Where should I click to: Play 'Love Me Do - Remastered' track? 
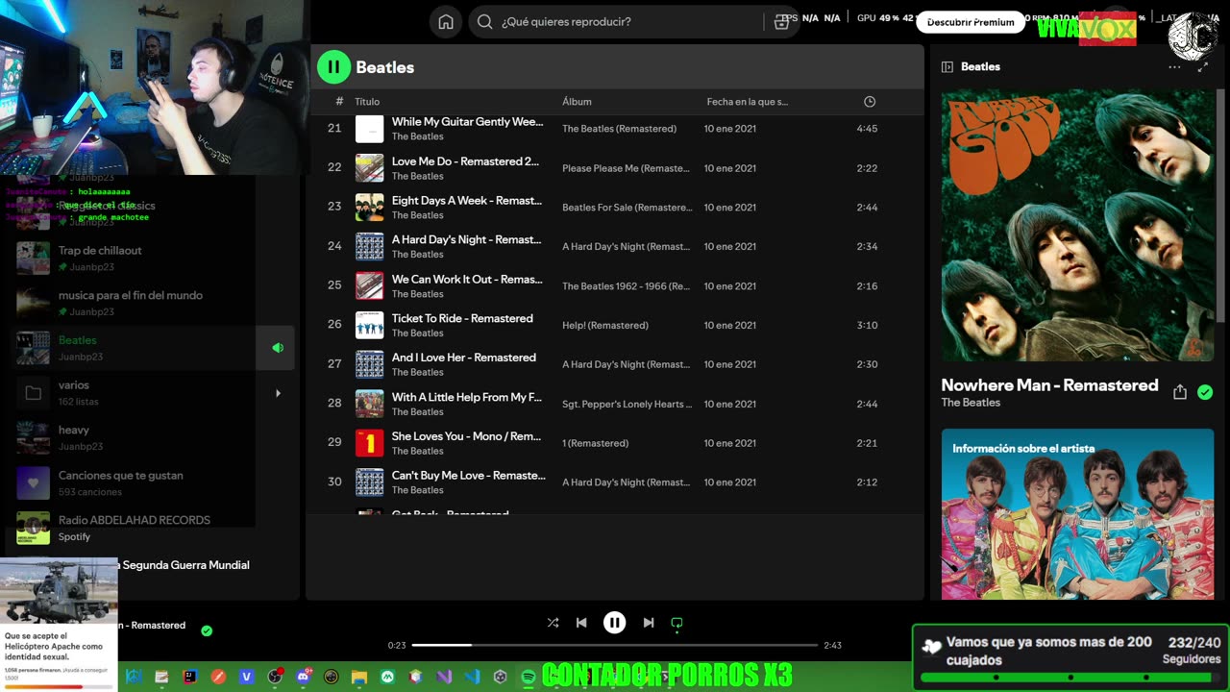(465, 161)
